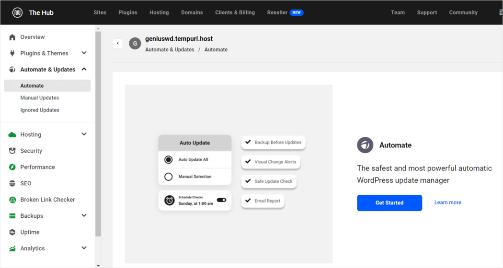Open the Learn more link

pos(448,202)
